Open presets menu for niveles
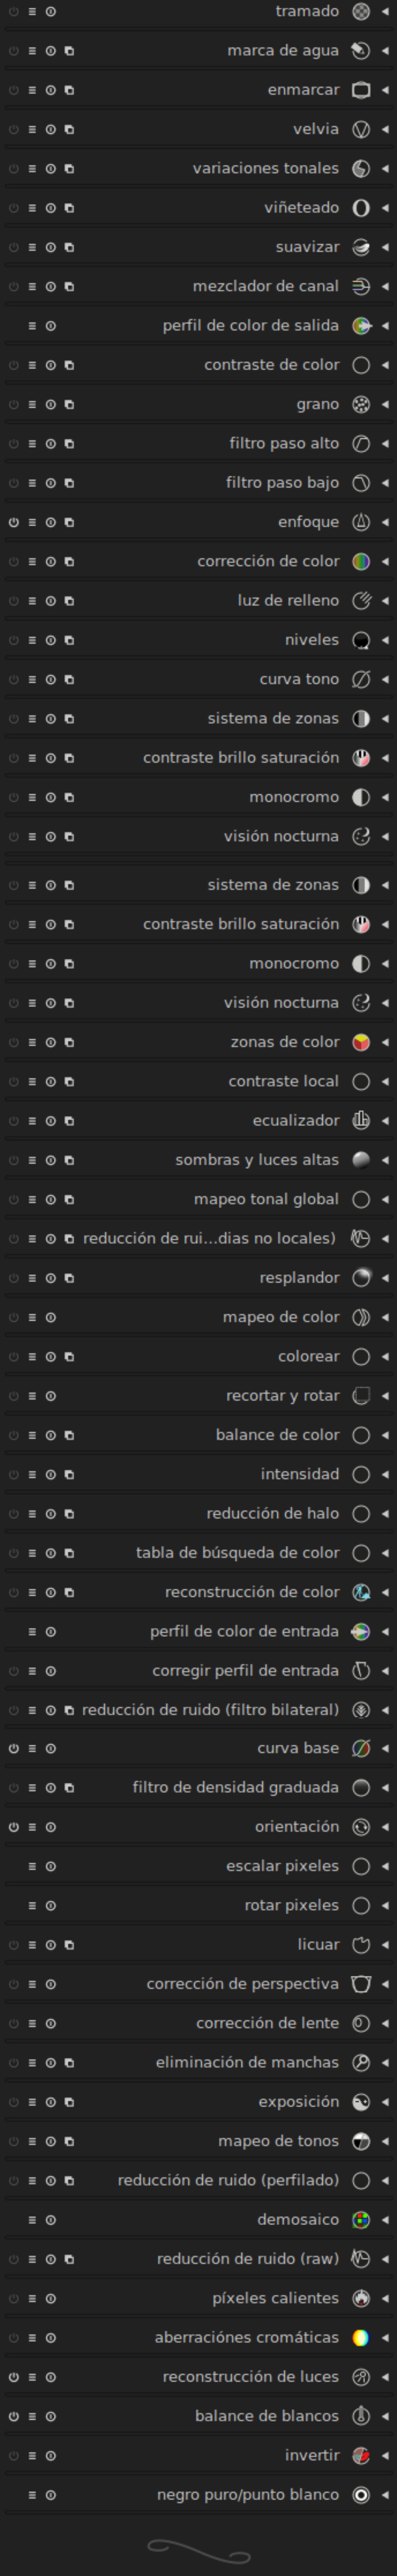This screenshot has height=2576, width=397. [x=32, y=641]
